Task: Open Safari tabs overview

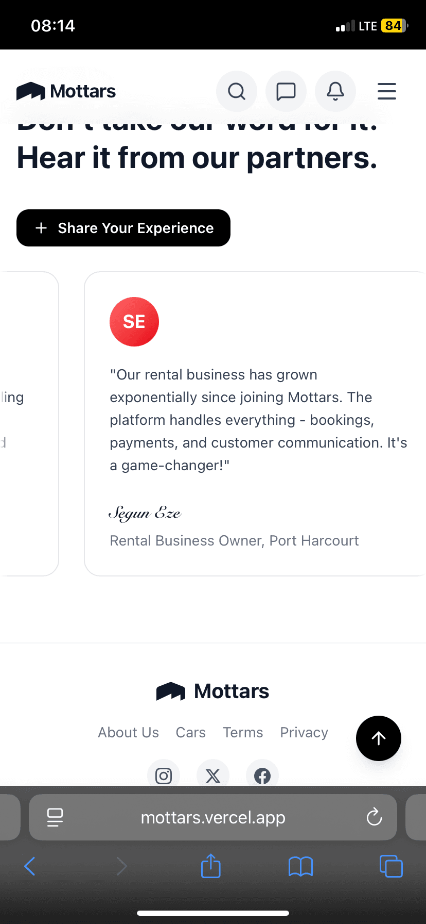Action: pos(391,866)
